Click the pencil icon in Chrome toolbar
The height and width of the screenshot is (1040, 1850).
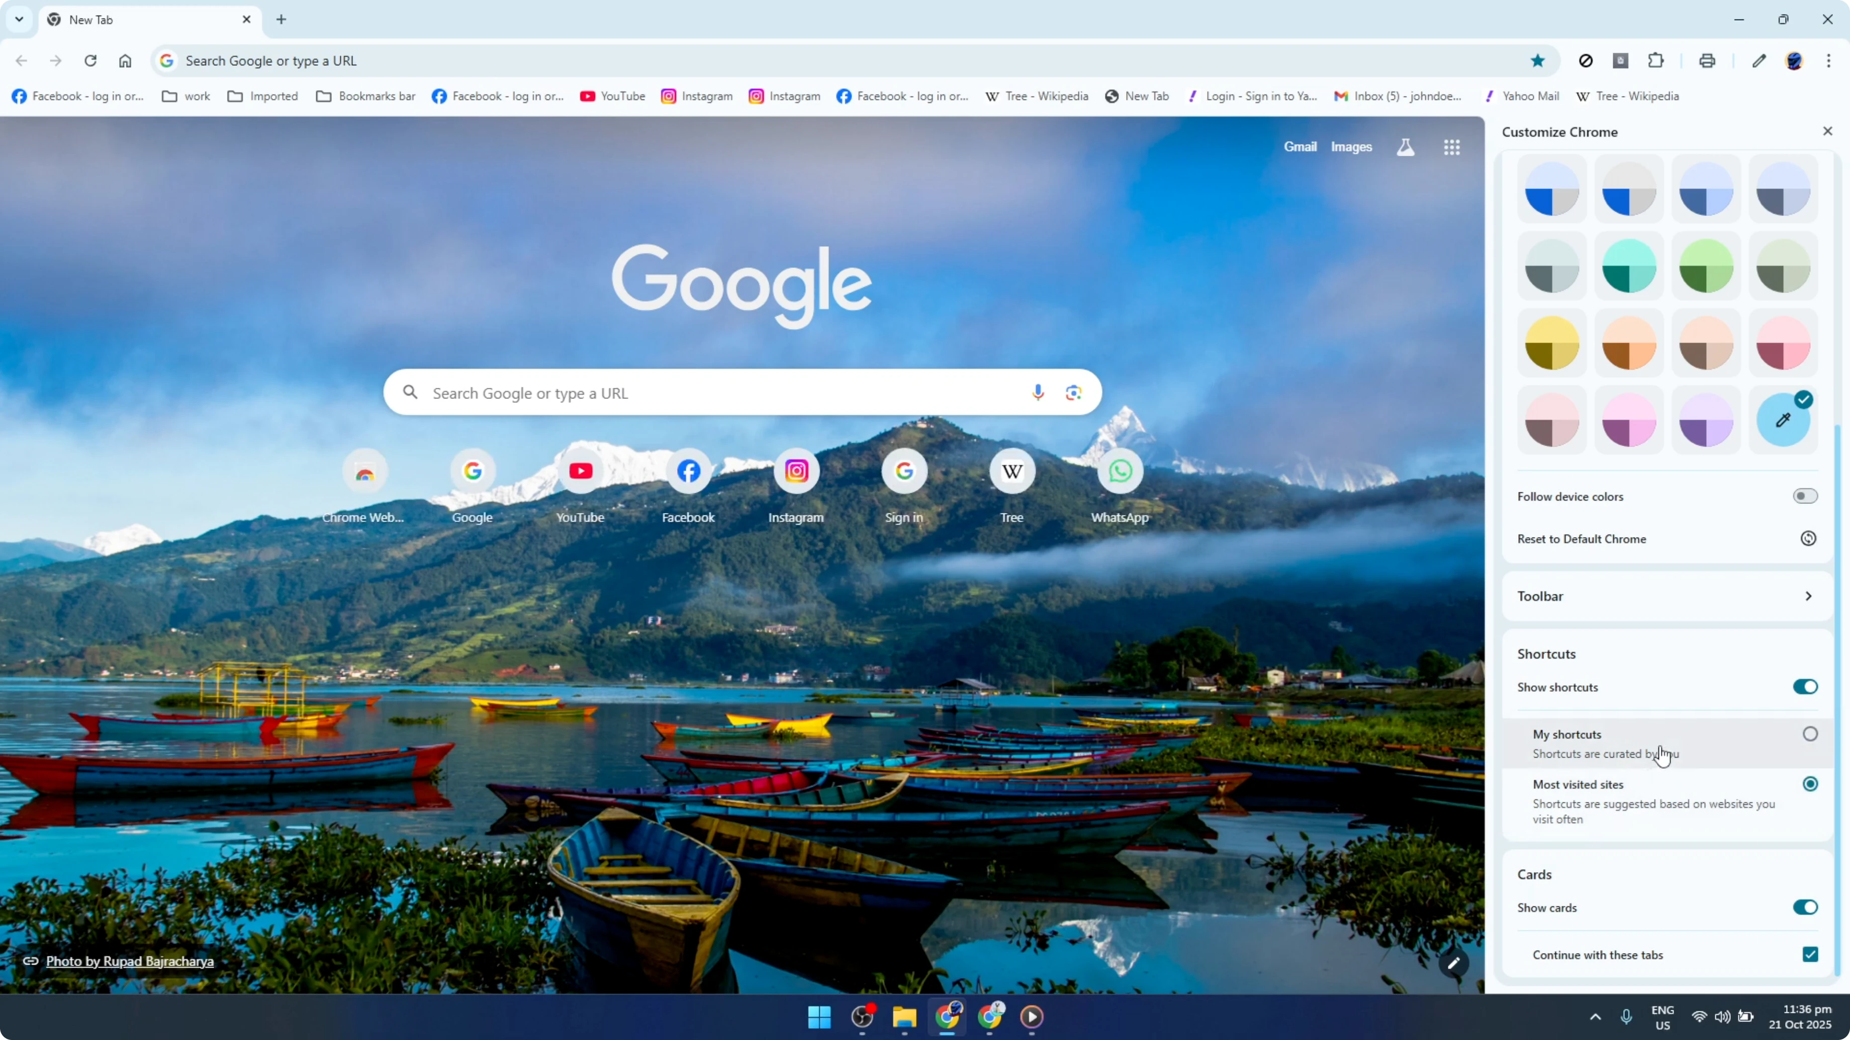click(x=1759, y=61)
